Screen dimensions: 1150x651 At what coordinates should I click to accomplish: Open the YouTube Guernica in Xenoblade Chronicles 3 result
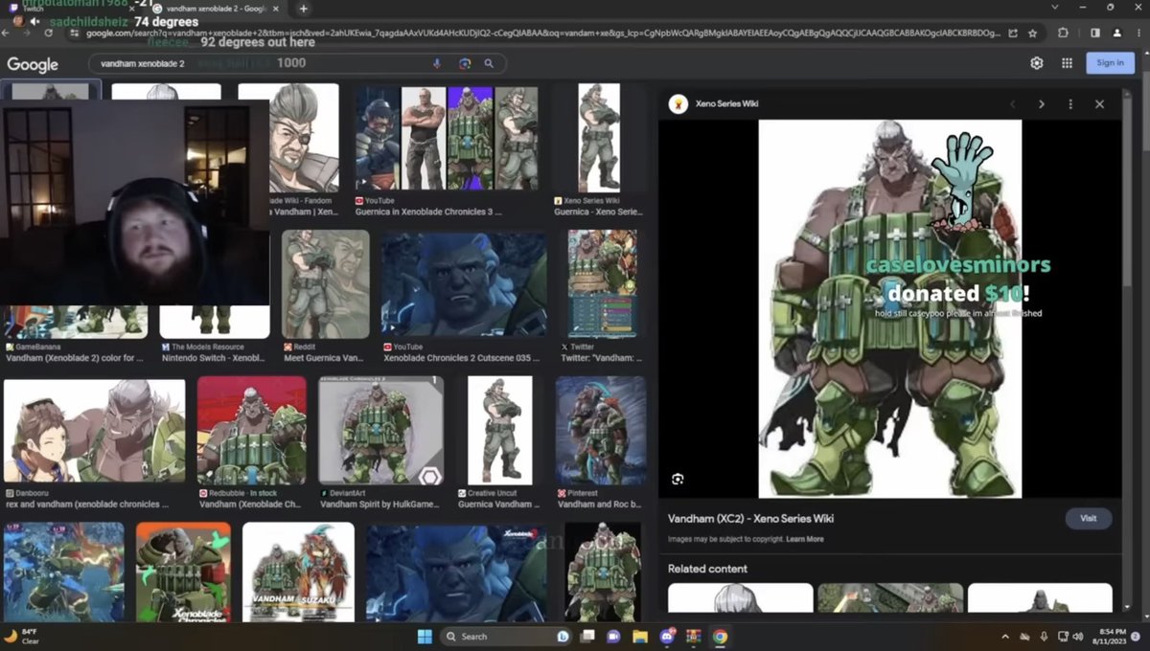pos(447,139)
